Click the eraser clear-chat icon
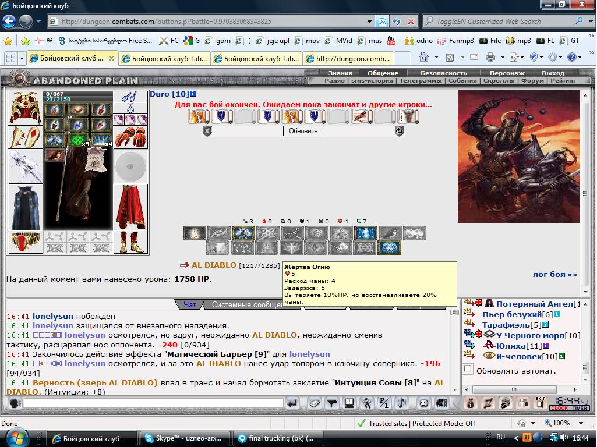597x447 pixels. click(x=314, y=403)
